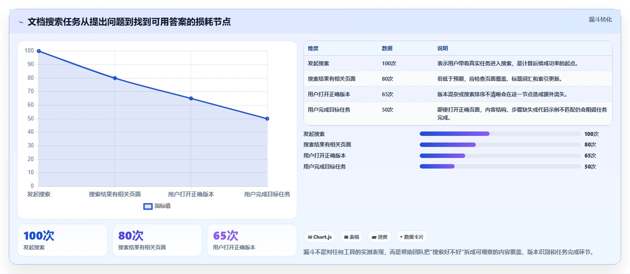Click the 维度 table column header
The height and width of the screenshot is (274, 630).
tap(313, 49)
